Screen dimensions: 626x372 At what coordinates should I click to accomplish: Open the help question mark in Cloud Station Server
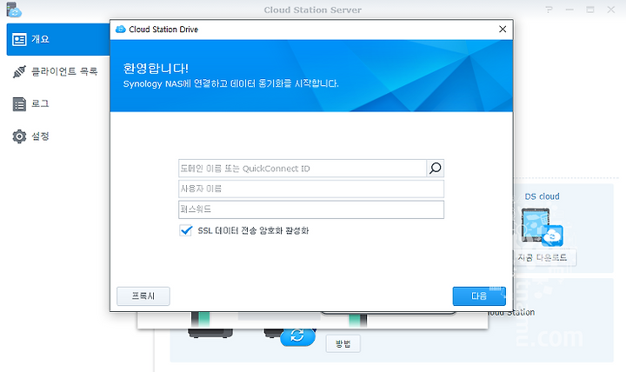pyautogui.click(x=549, y=10)
